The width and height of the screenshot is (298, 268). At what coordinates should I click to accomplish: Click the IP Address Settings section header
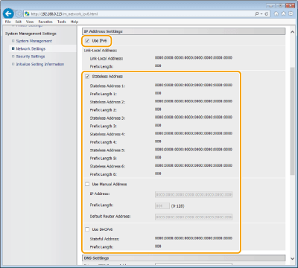click(x=184, y=31)
